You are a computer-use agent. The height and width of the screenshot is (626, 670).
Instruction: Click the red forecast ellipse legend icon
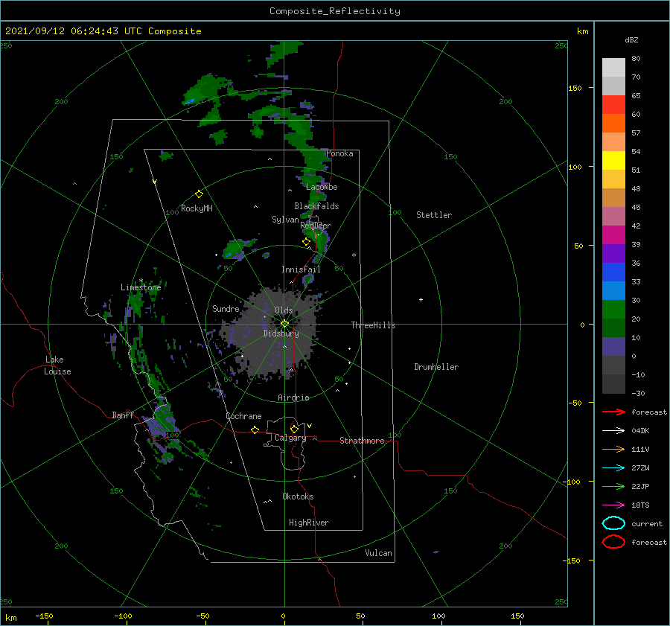(x=613, y=542)
